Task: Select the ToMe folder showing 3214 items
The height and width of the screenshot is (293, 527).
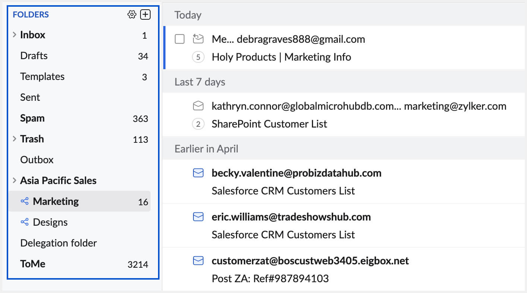Action: [32, 264]
